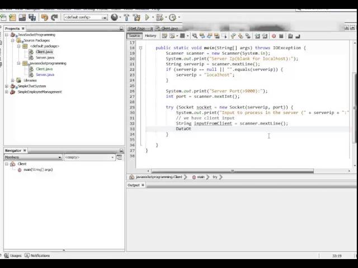This screenshot has width=358, height=268.
Task: Click the Clean and Build icon
Action: (136, 17)
